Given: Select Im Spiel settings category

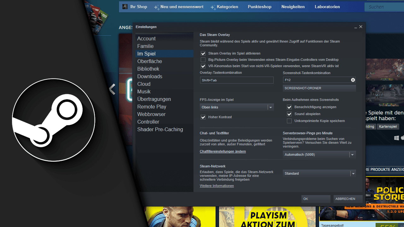Looking at the screenshot, I should [164, 54].
